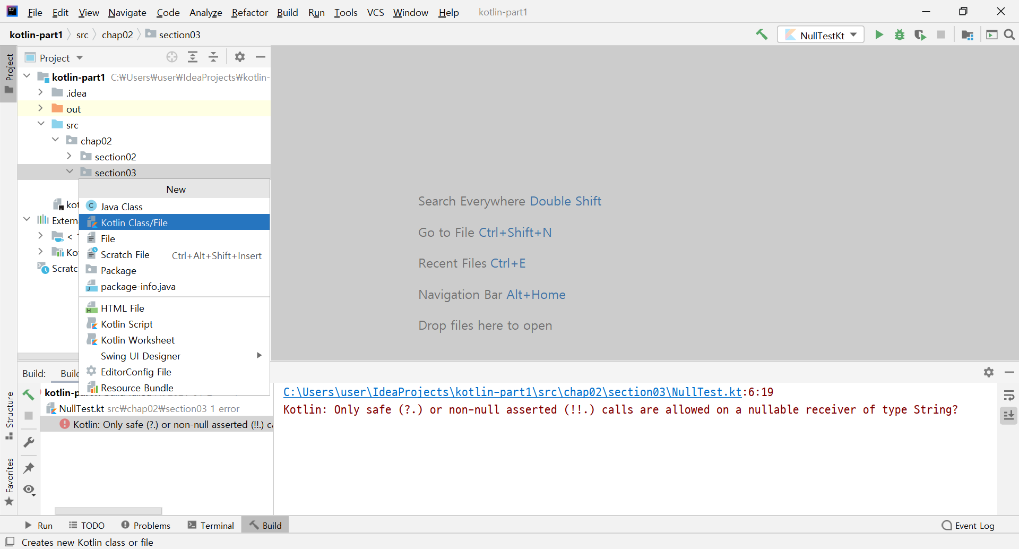
Task: Expand the section02 folder
Action: pos(70,156)
